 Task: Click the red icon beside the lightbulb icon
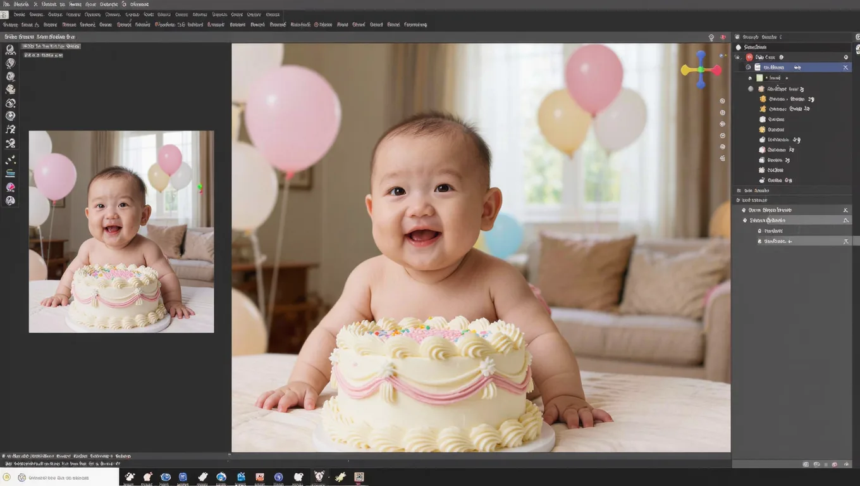723,38
